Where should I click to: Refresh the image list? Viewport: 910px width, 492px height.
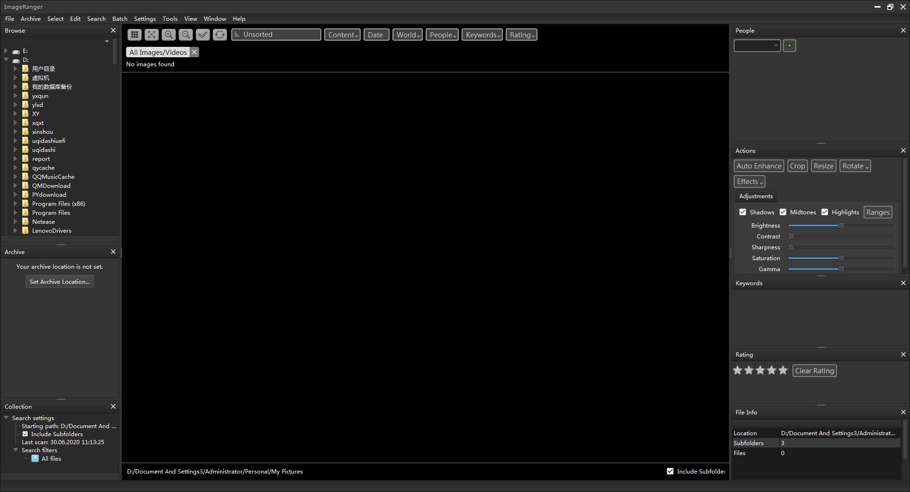coord(220,35)
